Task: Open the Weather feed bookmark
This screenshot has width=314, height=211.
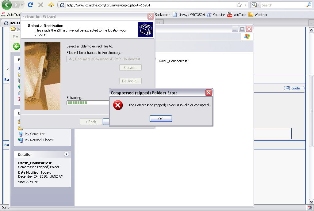Action: [x=258, y=15]
